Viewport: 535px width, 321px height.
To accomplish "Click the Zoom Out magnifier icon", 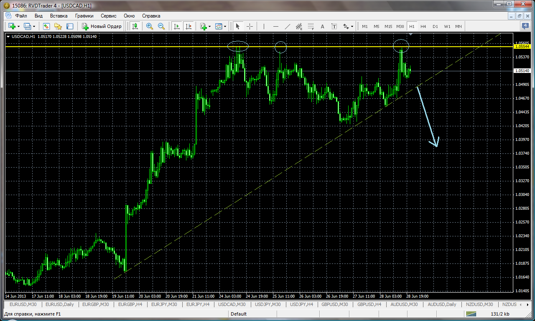I will click(x=161, y=26).
